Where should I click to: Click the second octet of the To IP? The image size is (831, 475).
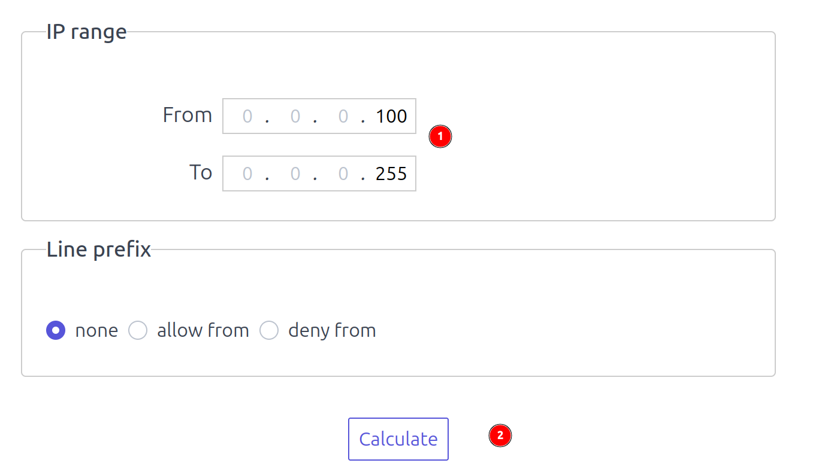pos(295,173)
